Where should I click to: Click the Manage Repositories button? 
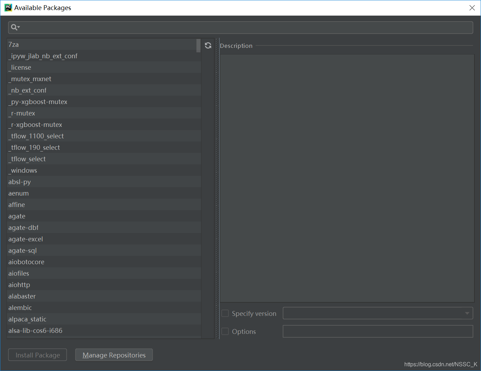point(114,355)
